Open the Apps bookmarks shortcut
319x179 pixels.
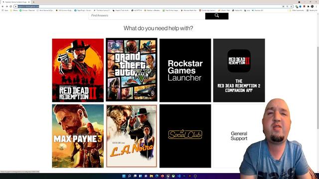pyautogui.click(x=5, y=10)
